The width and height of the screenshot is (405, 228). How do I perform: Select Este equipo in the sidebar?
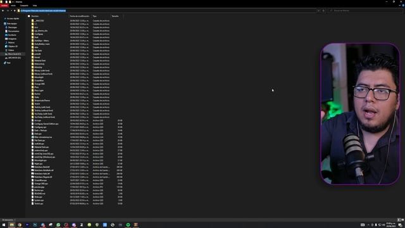pyautogui.click(x=11, y=23)
